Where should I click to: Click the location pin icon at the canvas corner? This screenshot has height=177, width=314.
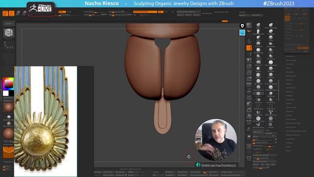[242, 26]
